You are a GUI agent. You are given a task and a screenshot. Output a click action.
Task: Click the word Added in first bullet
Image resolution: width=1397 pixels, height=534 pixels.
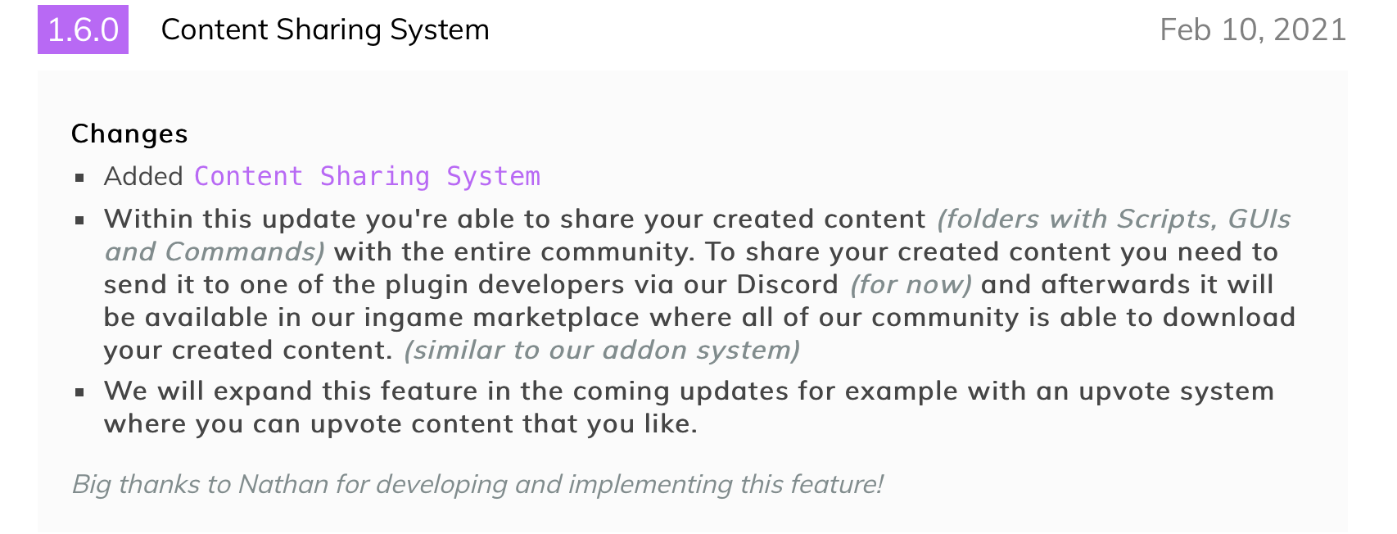(x=143, y=176)
